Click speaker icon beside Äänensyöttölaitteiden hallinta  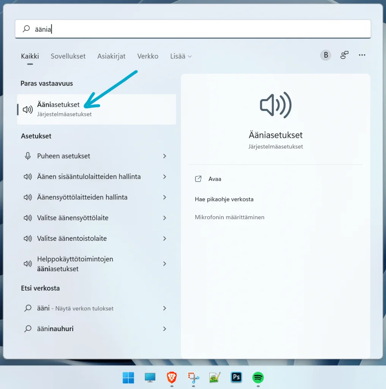tap(28, 197)
